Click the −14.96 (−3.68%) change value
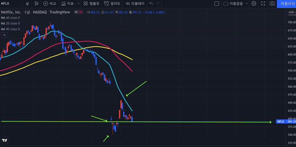 point(154,12)
